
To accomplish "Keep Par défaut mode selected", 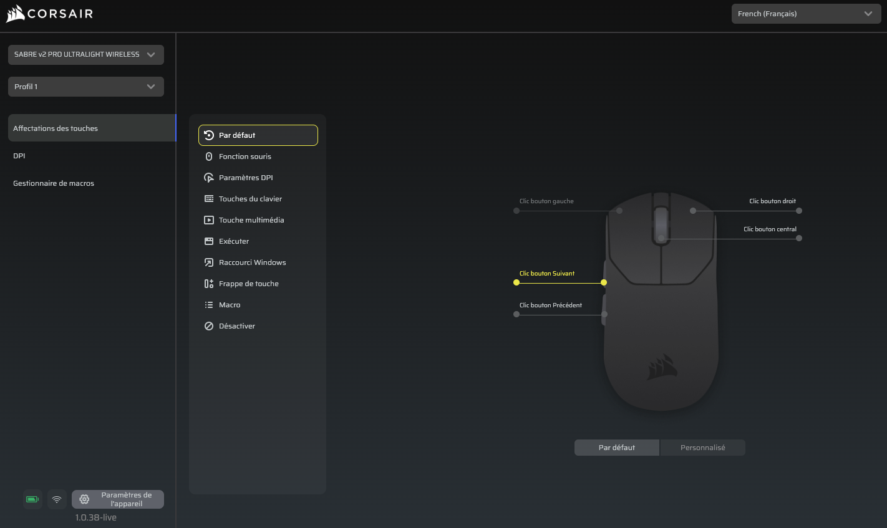I will click(x=616, y=447).
